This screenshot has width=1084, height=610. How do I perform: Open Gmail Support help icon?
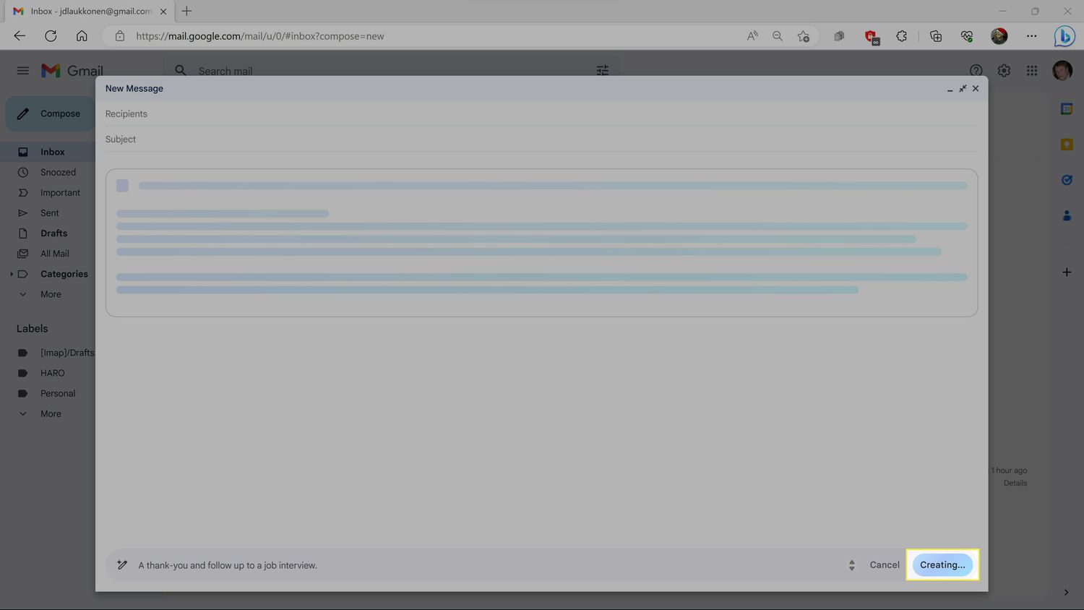click(x=976, y=71)
